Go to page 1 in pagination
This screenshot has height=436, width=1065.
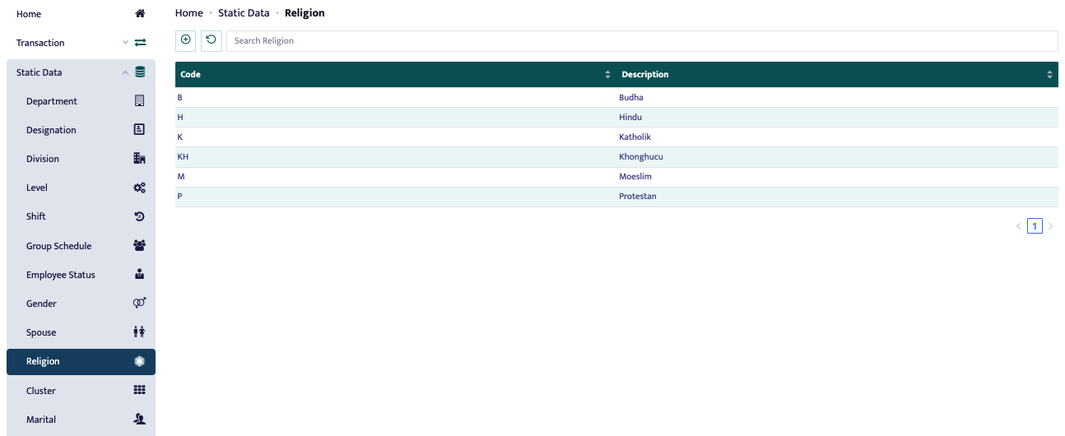click(x=1035, y=226)
